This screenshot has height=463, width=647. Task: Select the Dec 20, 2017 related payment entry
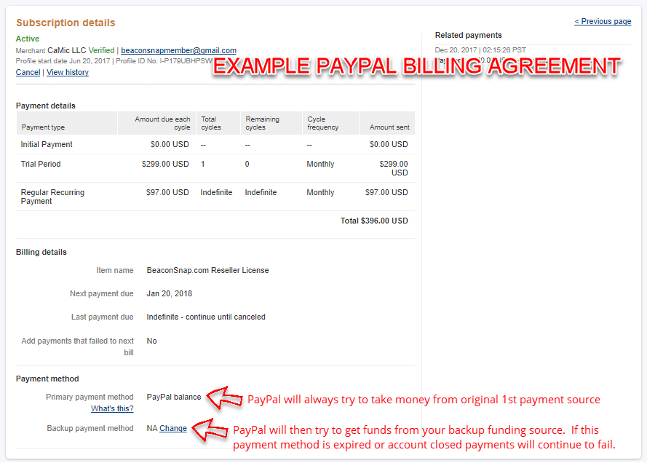480,50
